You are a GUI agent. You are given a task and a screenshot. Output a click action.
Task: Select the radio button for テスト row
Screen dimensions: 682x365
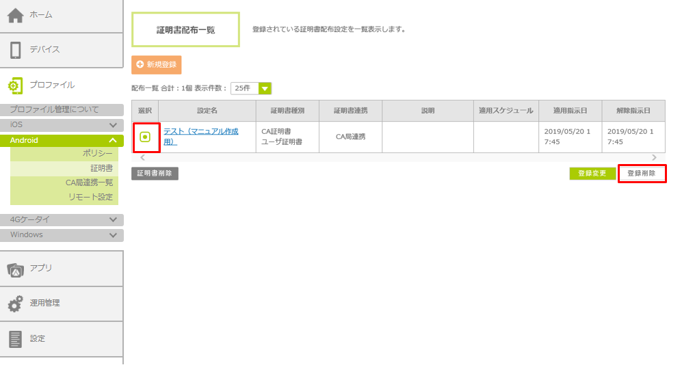[145, 137]
